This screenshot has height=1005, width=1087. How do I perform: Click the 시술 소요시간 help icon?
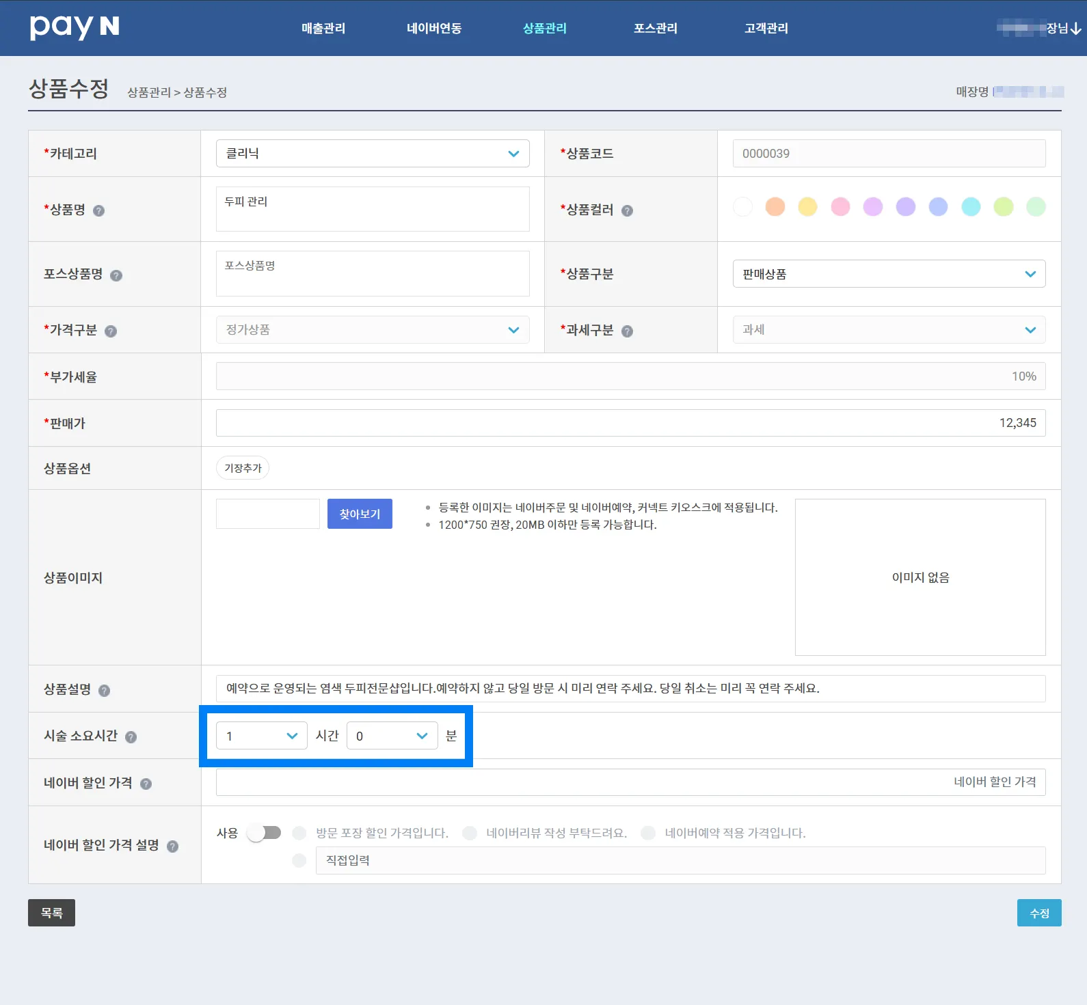(131, 736)
